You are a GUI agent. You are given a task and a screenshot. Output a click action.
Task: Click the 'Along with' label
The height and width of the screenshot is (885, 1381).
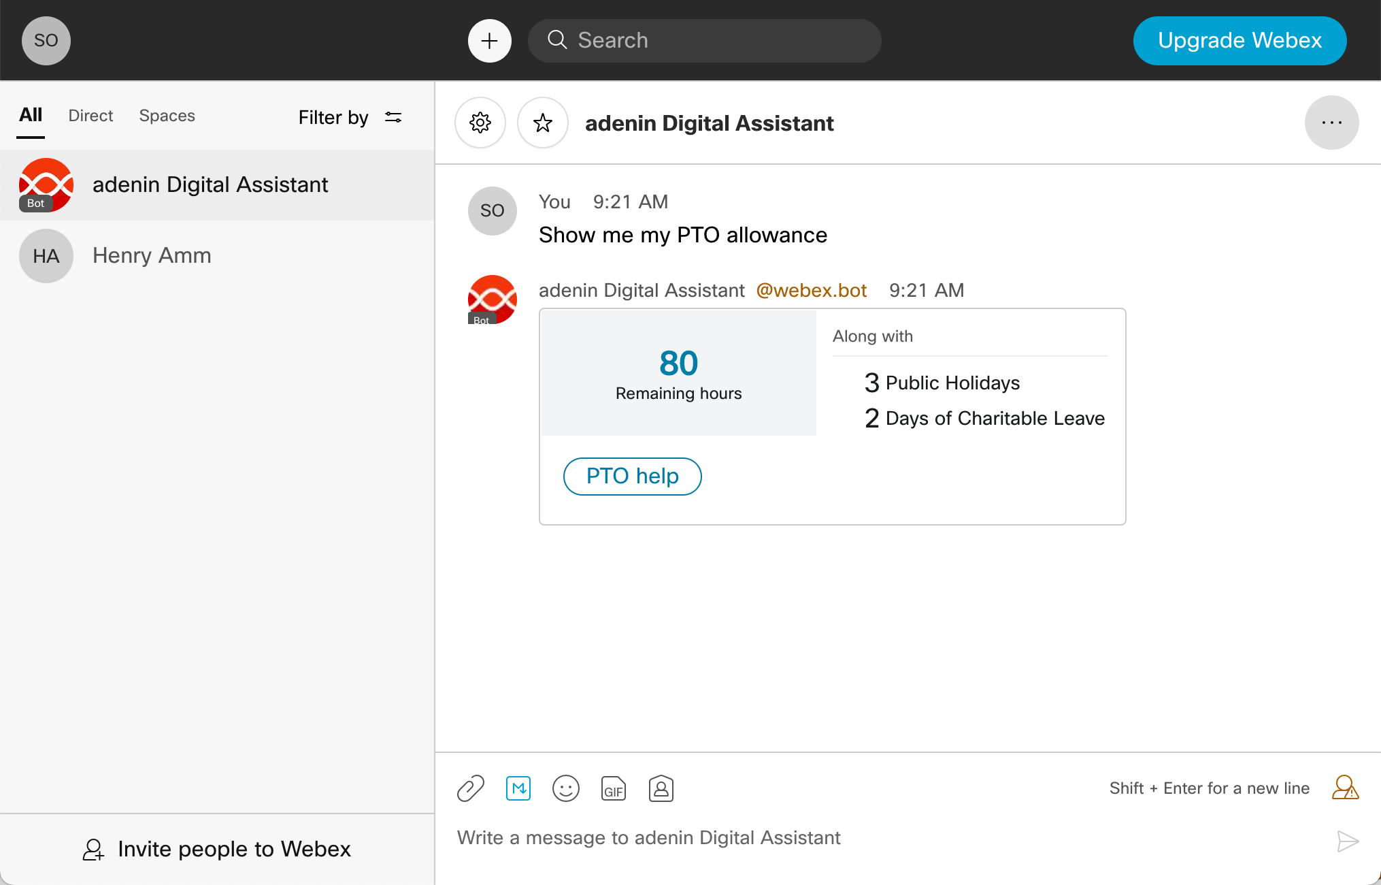point(873,336)
